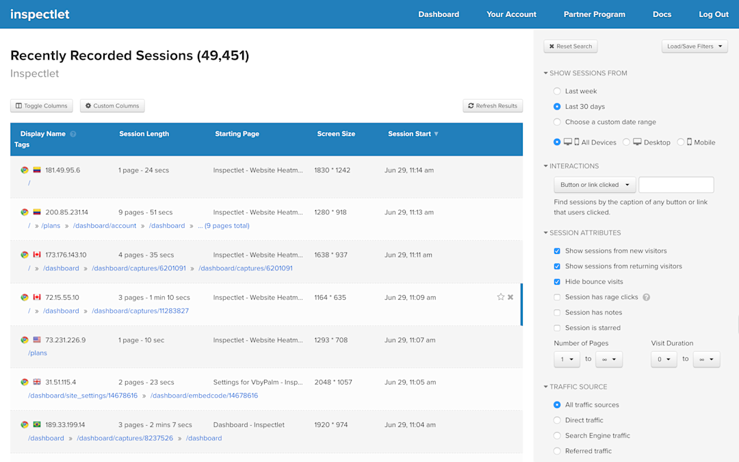
Task: Select Direct traffic radio
Action: [557, 420]
